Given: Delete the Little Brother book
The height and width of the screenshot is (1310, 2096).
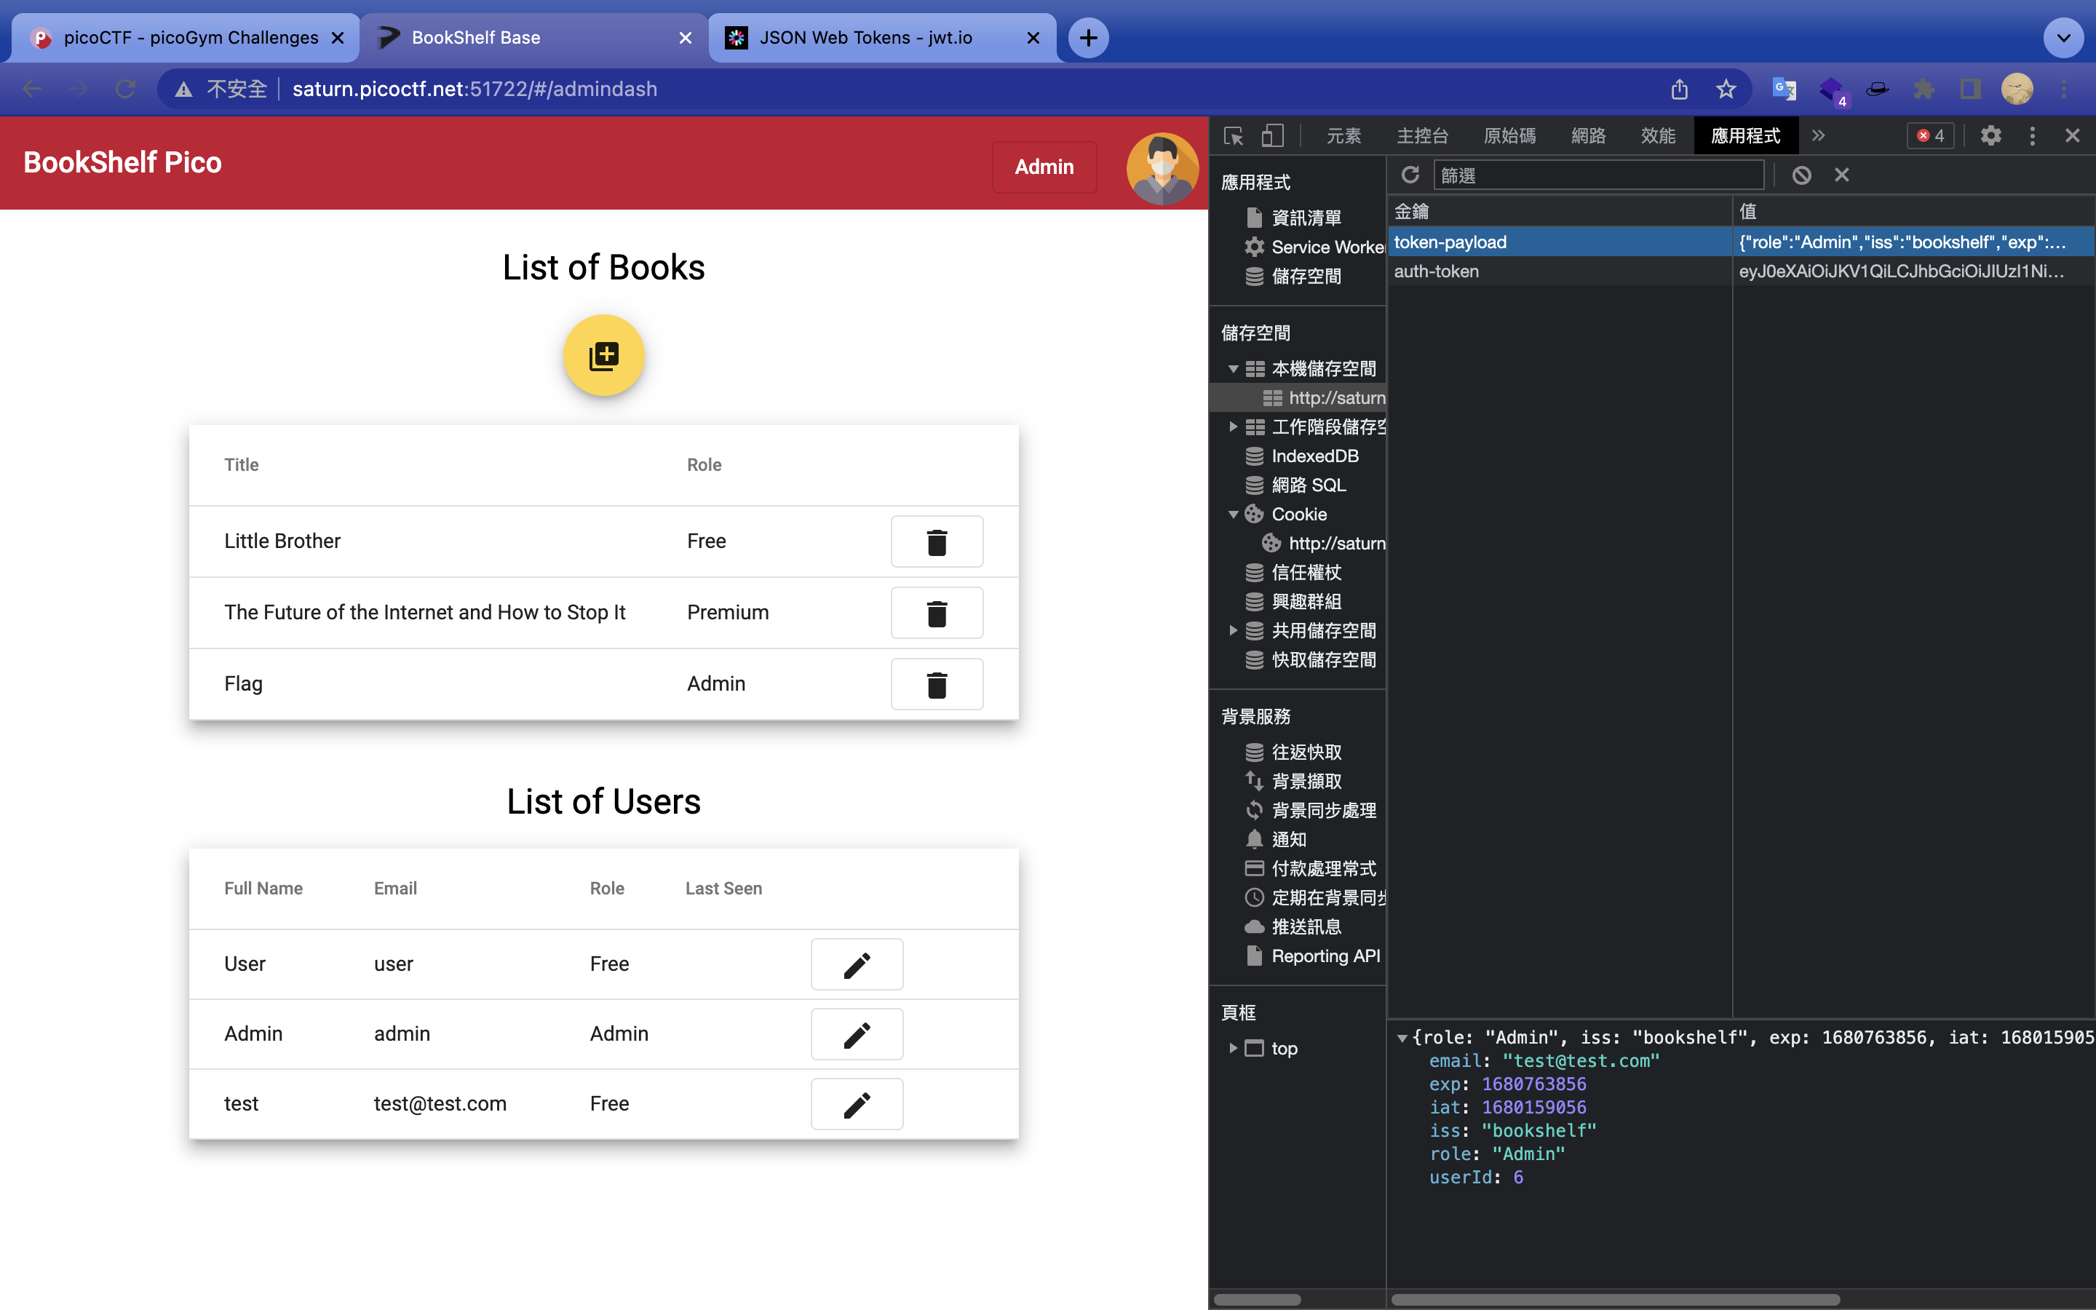Looking at the screenshot, I should click(x=936, y=541).
